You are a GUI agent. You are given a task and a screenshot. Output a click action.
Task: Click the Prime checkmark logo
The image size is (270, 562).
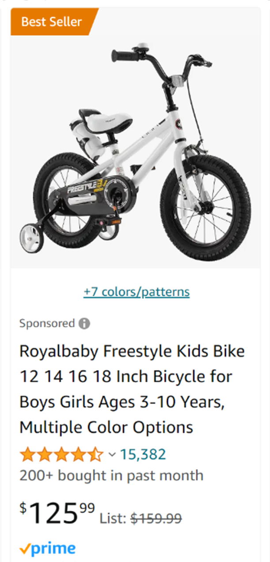[x=47, y=549]
